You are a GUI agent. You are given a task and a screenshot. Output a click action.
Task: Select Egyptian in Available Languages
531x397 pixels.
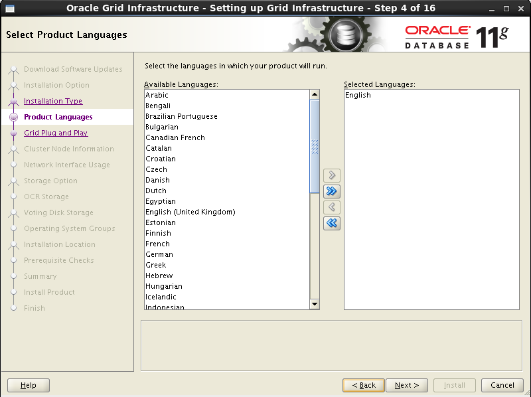[x=227, y=201]
